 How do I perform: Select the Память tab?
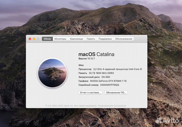(91, 39)
